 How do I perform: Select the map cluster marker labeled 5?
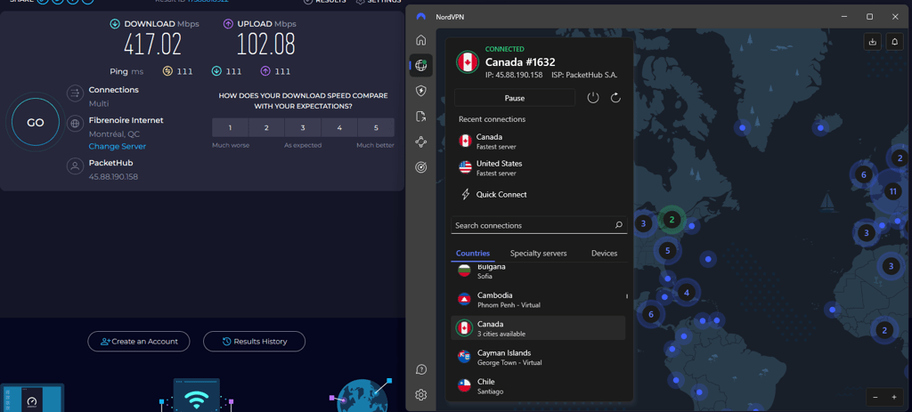(668, 251)
